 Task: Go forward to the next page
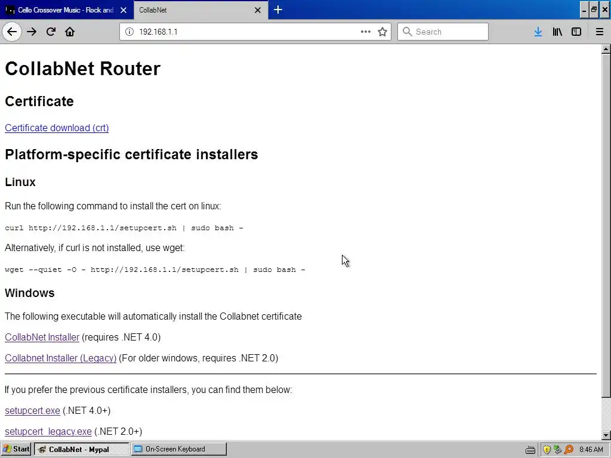32,32
